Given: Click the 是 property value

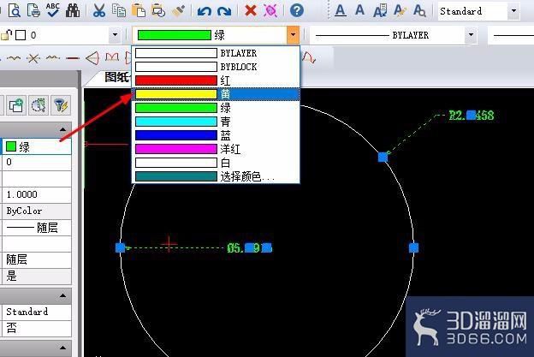Looking at the screenshot, I should tap(37, 276).
